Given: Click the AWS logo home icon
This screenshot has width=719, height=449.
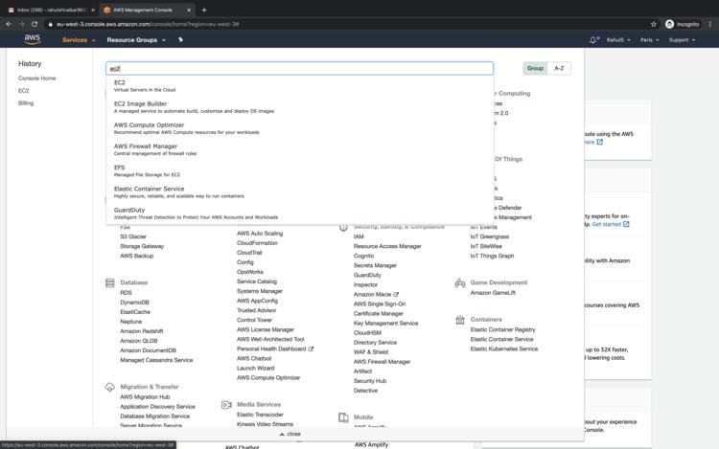Looking at the screenshot, I should tap(33, 40).
